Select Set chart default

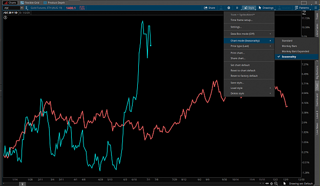[249, 65]
